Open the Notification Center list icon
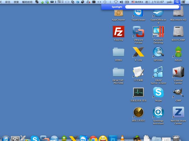The height and width of the screenshot is (141, 189). point(183,2)
